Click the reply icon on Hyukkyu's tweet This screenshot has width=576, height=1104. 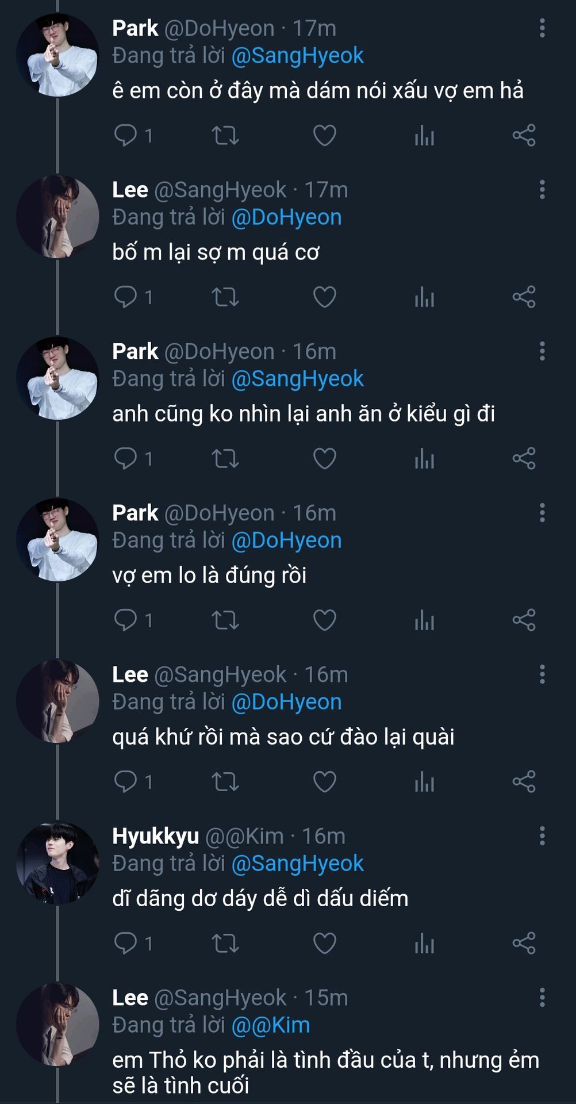pos(125,943)
